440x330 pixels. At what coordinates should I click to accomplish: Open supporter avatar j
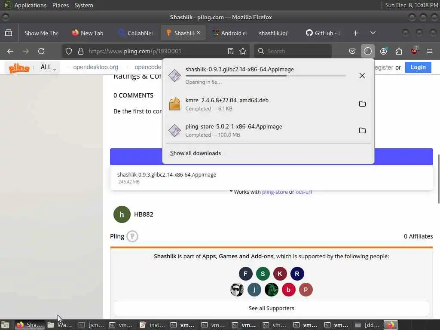click(254, 290)
